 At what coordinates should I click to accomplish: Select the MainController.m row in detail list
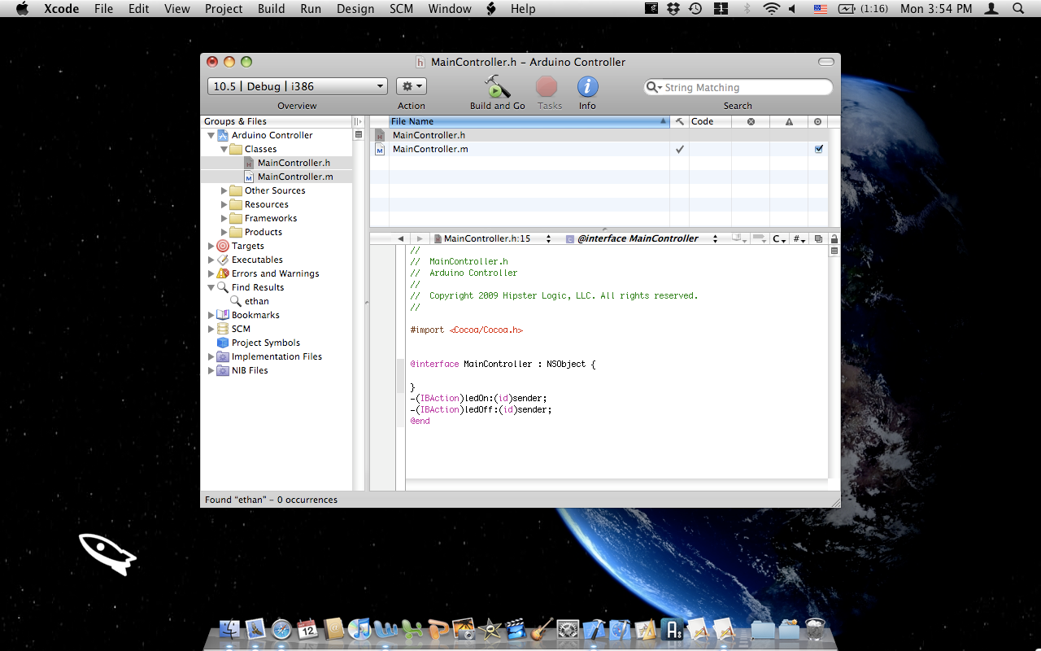coord(600,149)
